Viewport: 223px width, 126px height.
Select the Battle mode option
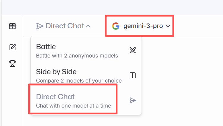(46, 47)
